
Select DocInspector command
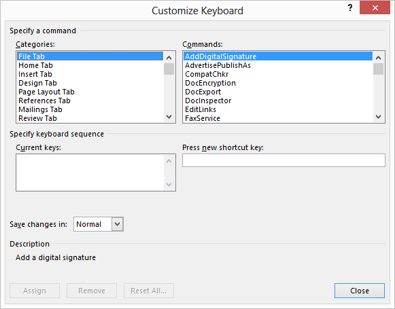278,101
